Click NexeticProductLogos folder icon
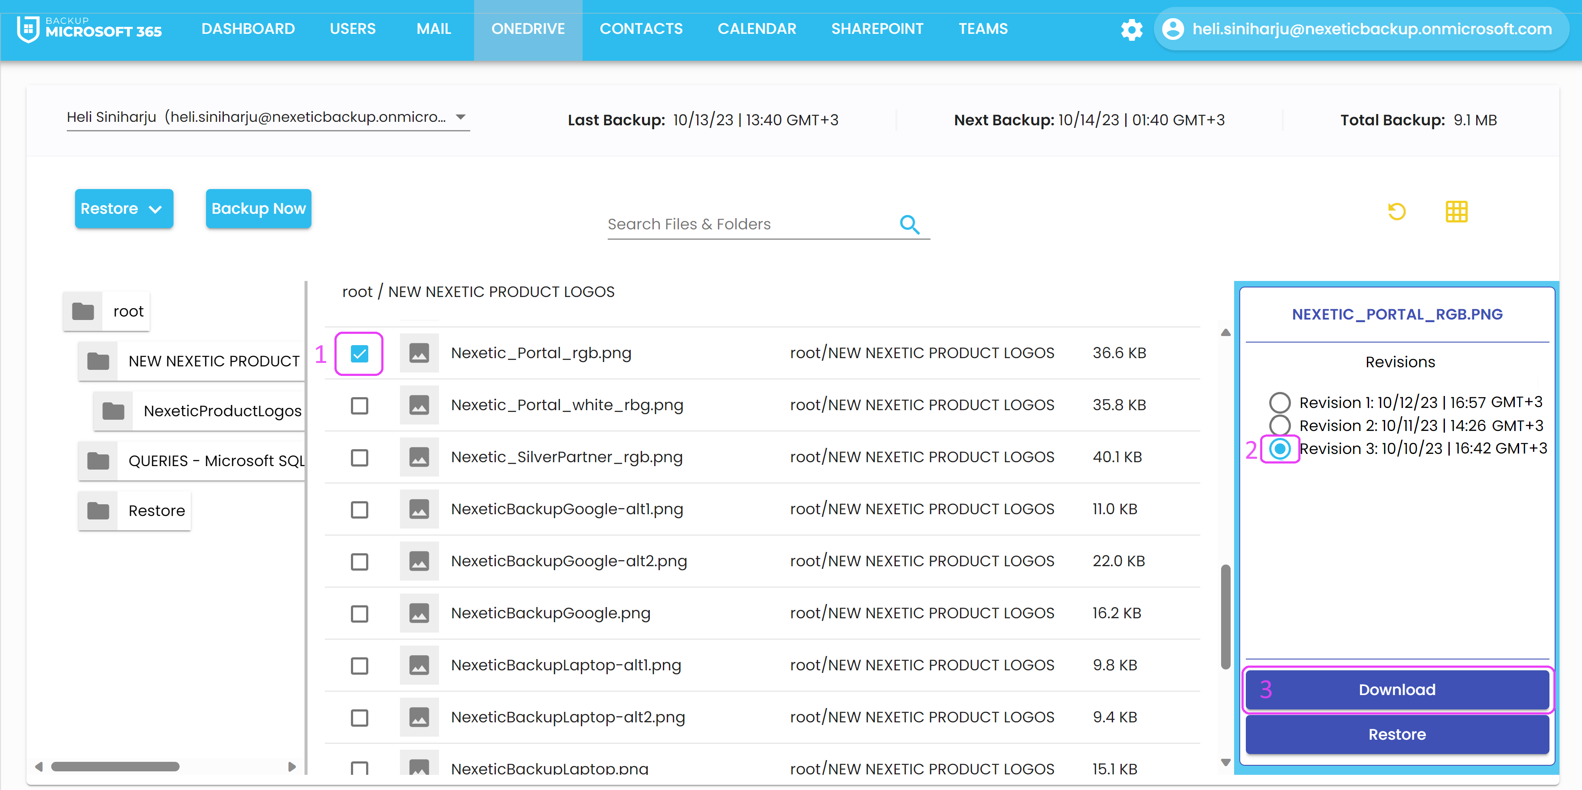The image size is (1582, 790). tap(113, 411)
